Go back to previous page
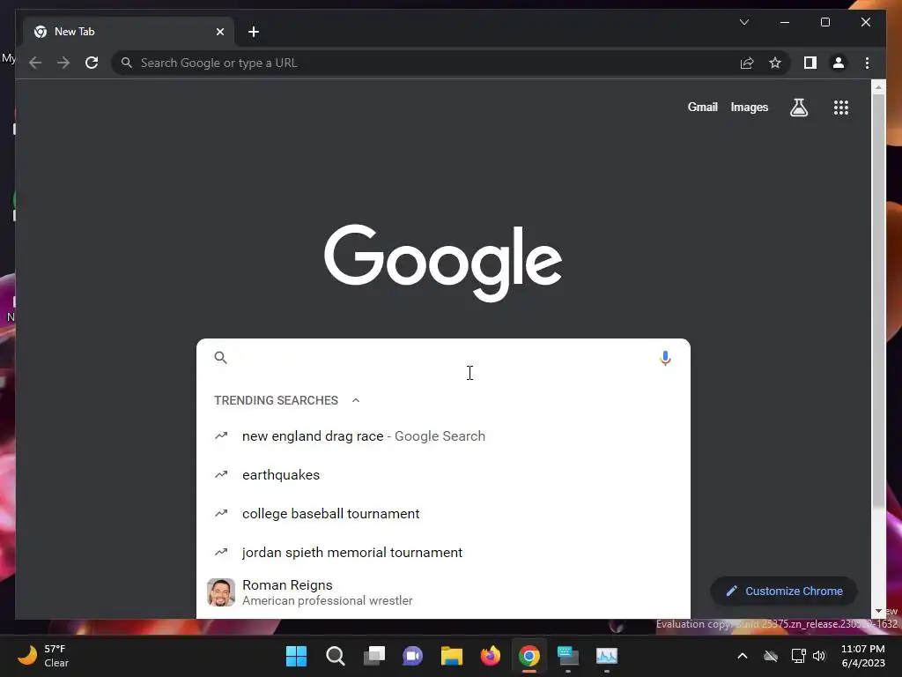 (x=35, y=63)
